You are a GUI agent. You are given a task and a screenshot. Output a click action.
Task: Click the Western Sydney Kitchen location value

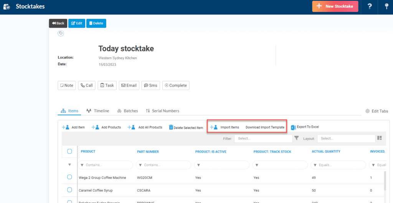click(117, 58)
